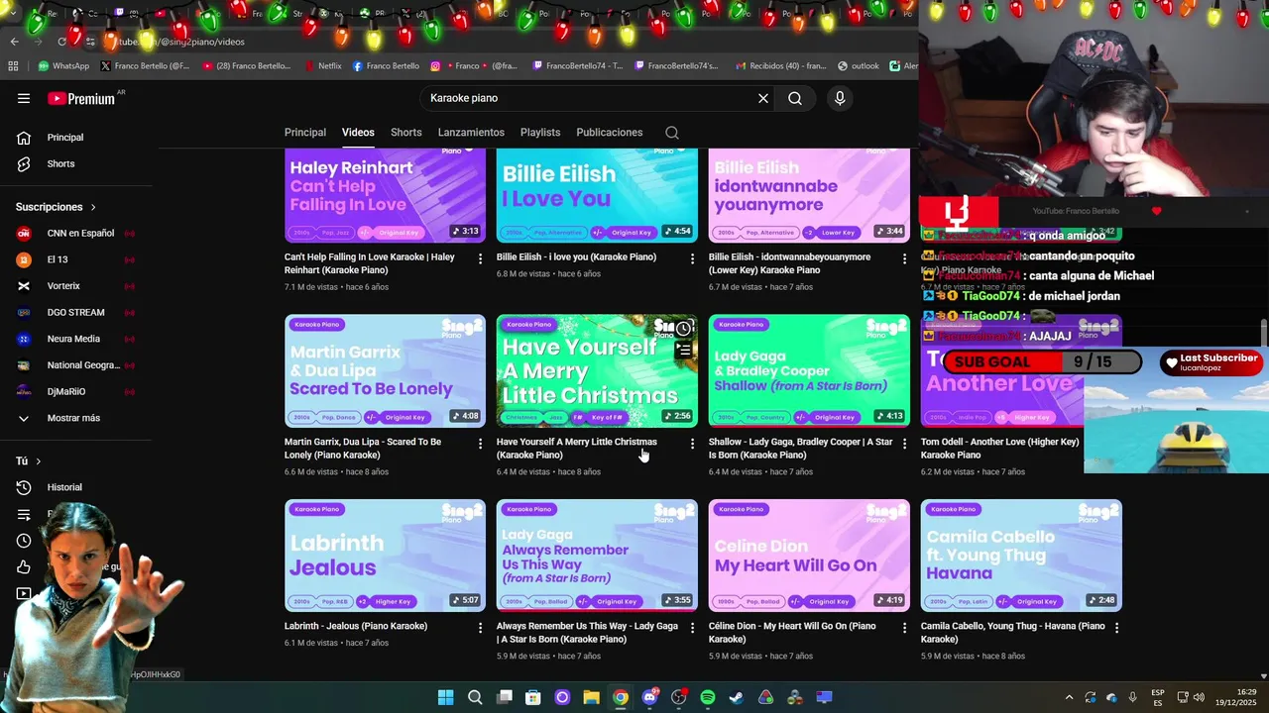Click the YouTube Premium logo
Viewport: 1269px width, 713px height.
pyautogui.click(x=81, y=98)
